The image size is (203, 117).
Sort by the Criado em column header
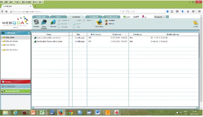[117, 34]
